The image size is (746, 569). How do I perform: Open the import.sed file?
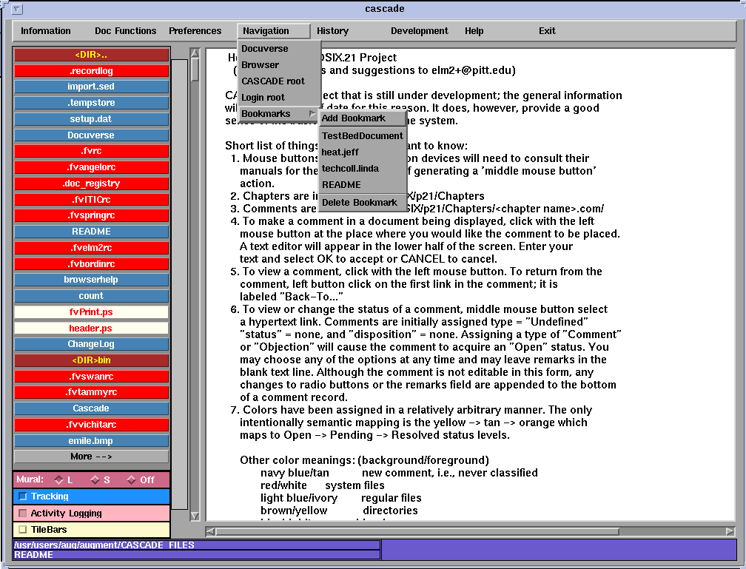(x=91, y=87)
